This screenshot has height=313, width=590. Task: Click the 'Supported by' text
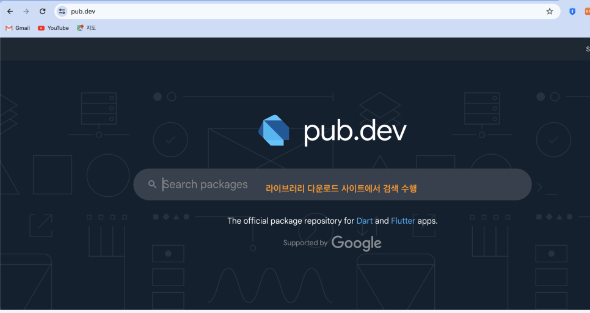(305, 243)
